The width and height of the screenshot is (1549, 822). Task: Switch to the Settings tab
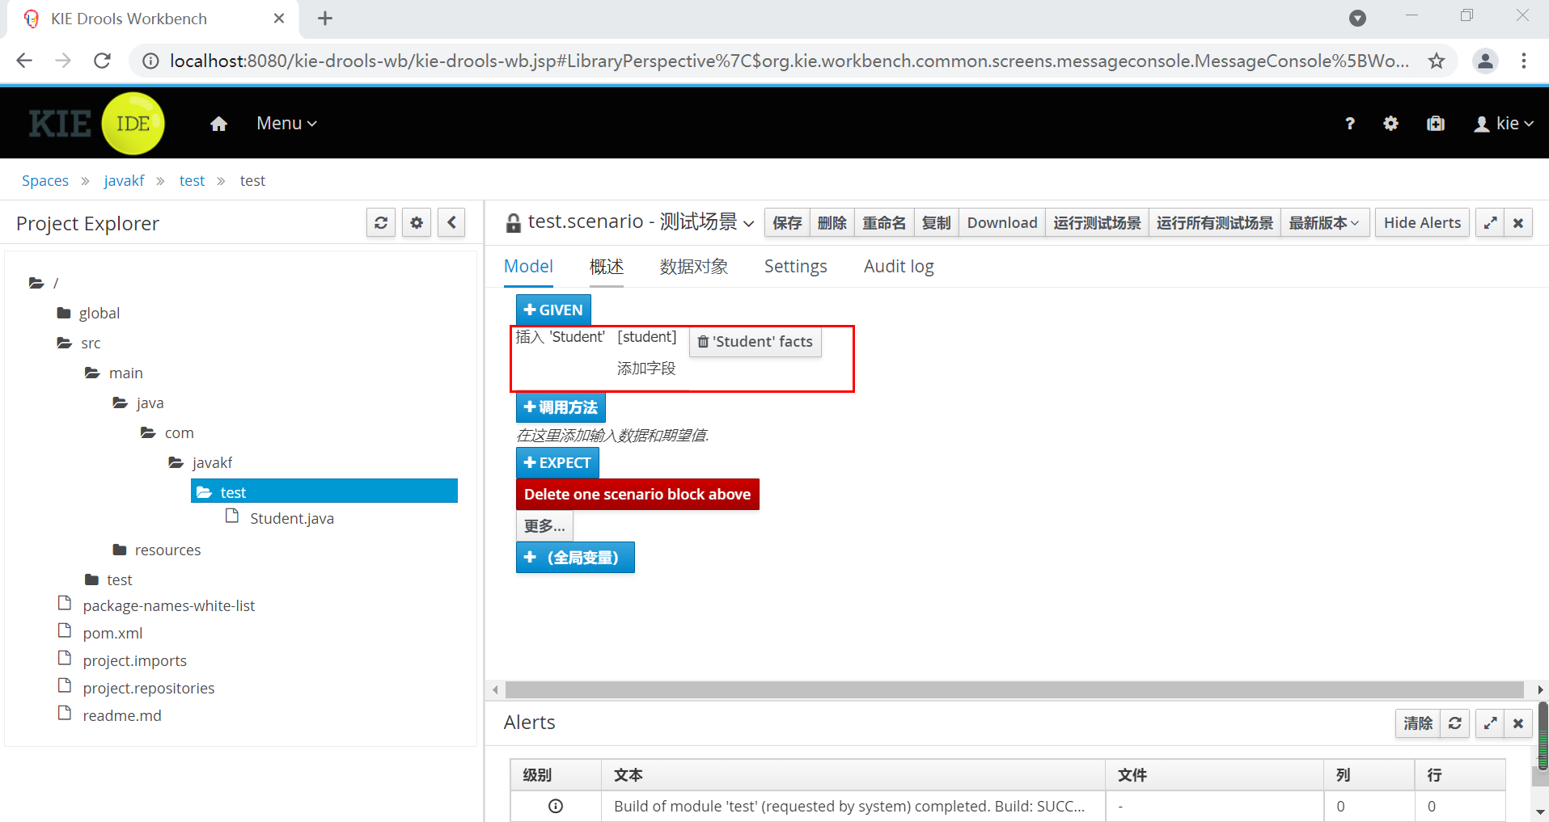(x=796, y=267)
